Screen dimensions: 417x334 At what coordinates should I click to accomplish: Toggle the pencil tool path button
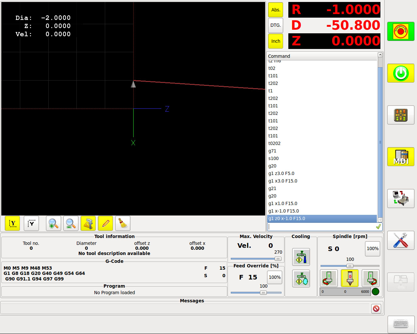click(x=105, y=223)
